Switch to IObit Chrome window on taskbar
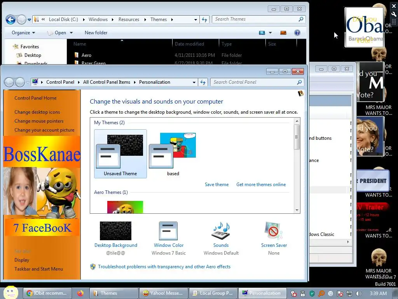 point(47,293)
